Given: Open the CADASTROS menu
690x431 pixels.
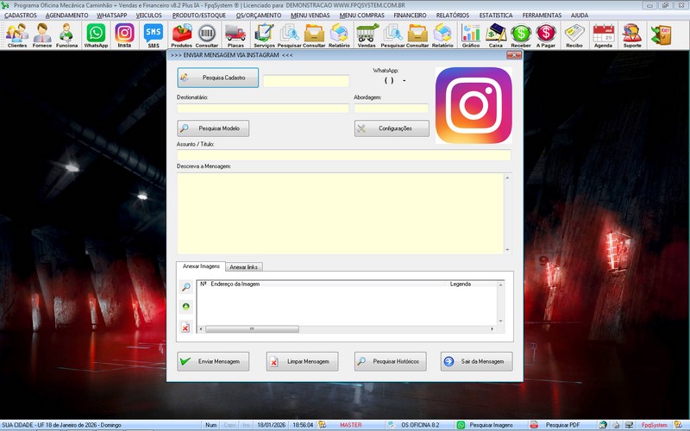Looking at the screenshot, I should pos(20,15).
